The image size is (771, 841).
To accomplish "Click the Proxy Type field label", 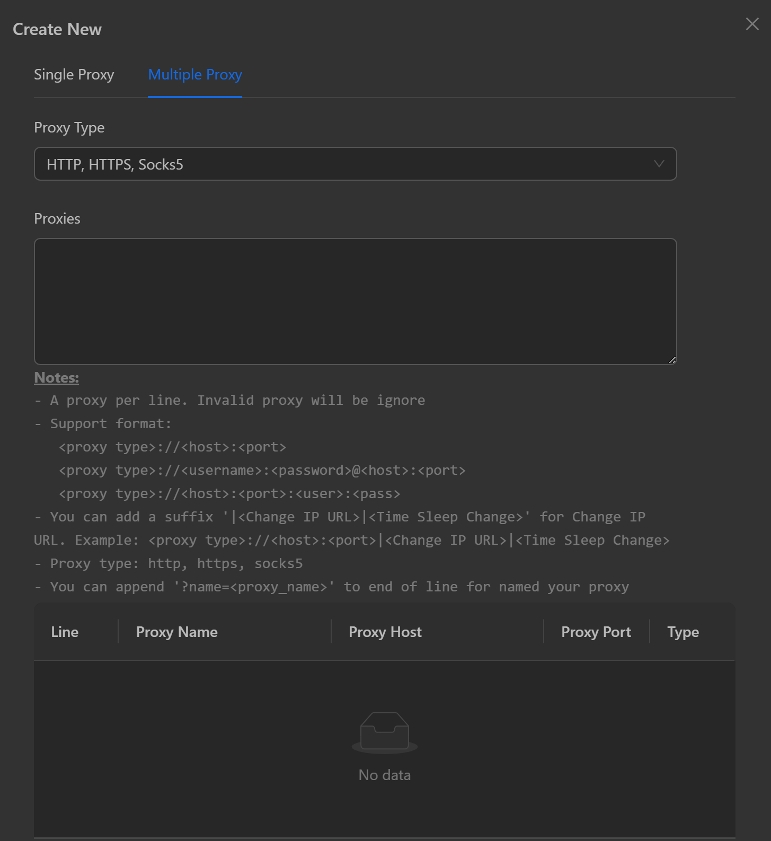I will [x=69, y=128].
